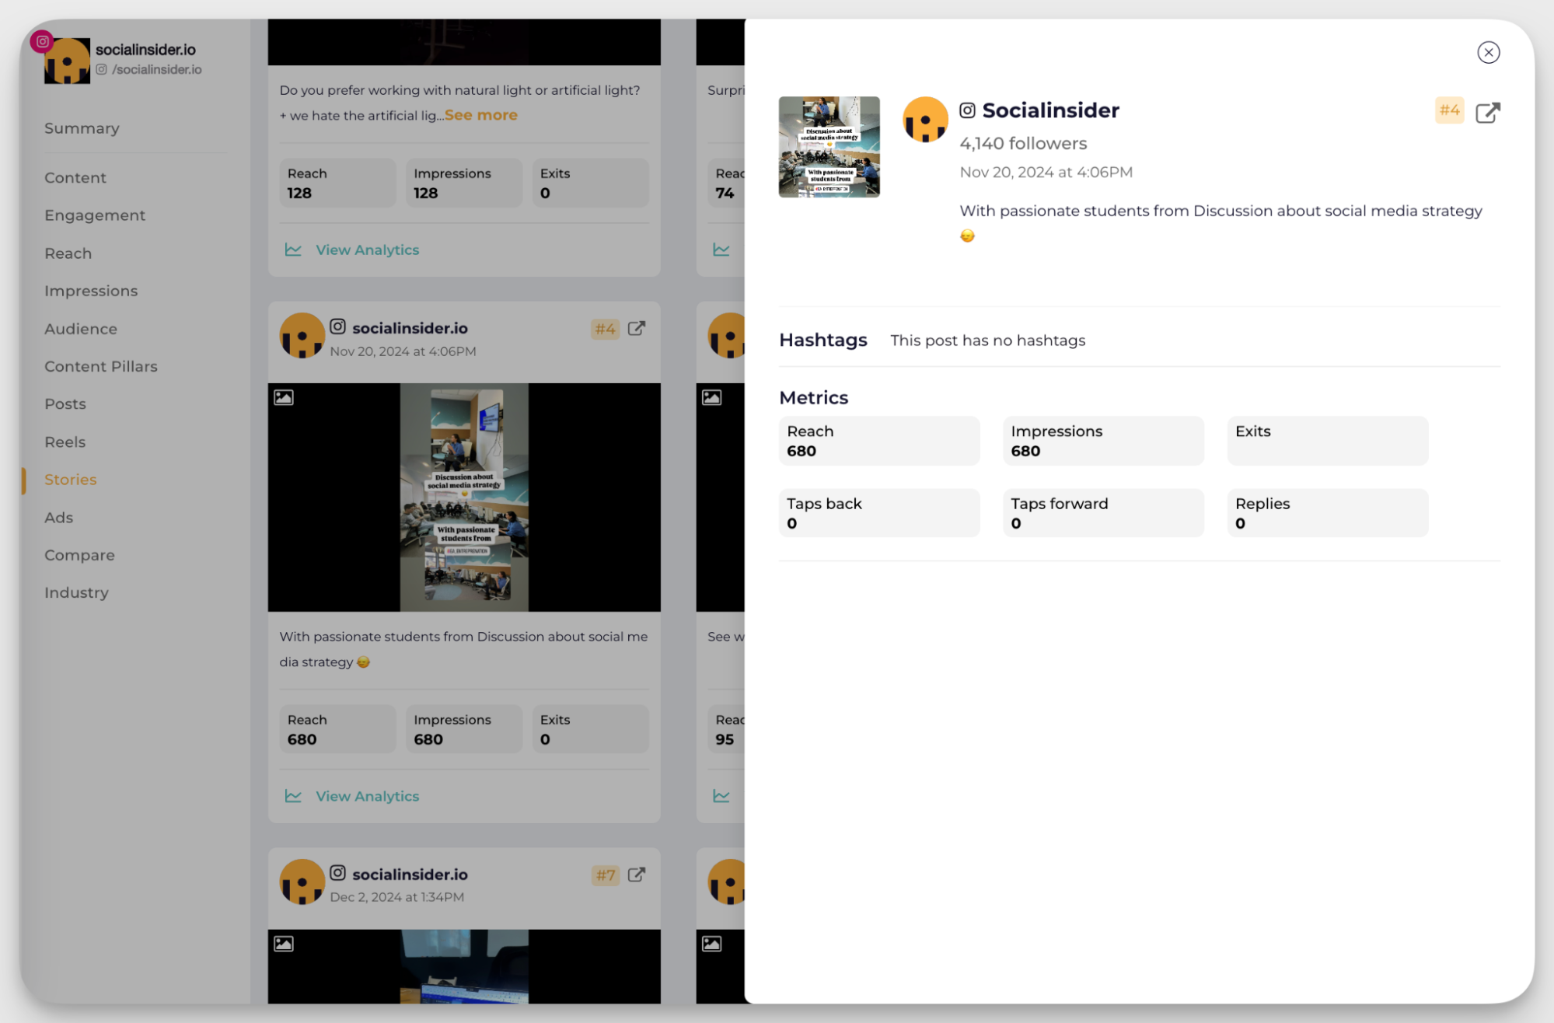Click Reach 680 on Nov 20 story card
The width and height of the screenshot is (1554, 1023).
pyautogui.click(x=337, y=729)
